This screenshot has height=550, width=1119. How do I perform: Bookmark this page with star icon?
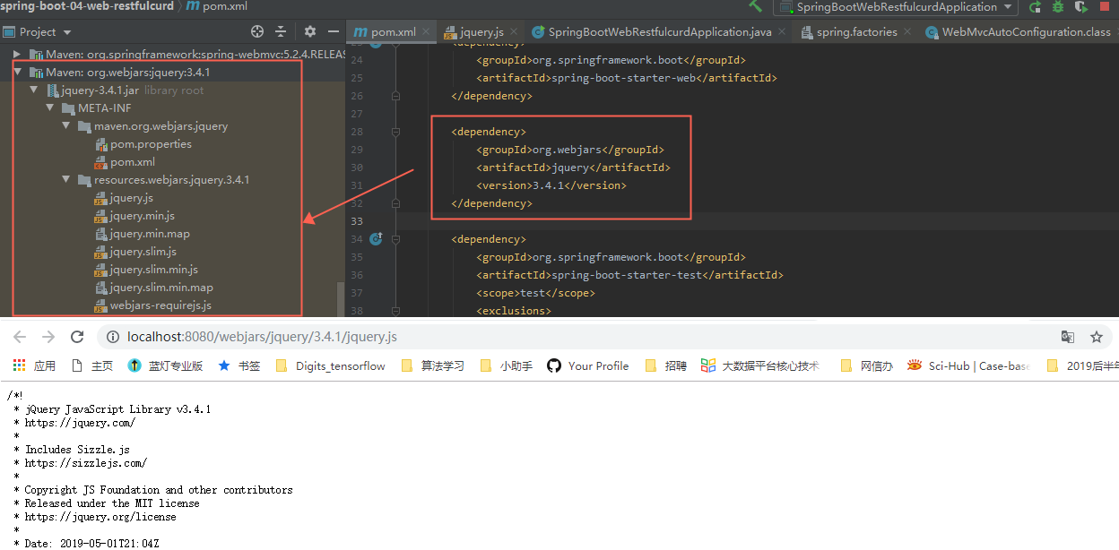point(1096,337)
